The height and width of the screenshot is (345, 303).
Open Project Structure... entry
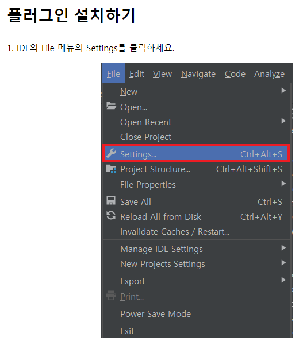pyautogui.click(x=196, y=169)
